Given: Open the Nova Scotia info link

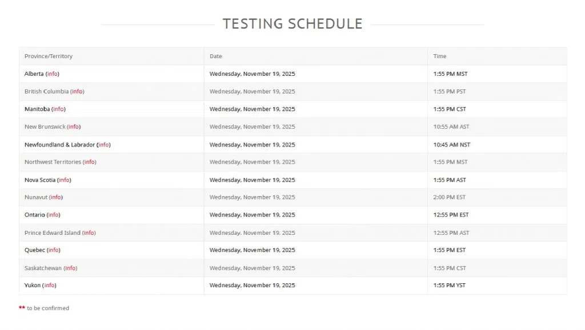Looking at the screenshot, I should [x=64, y=180].
